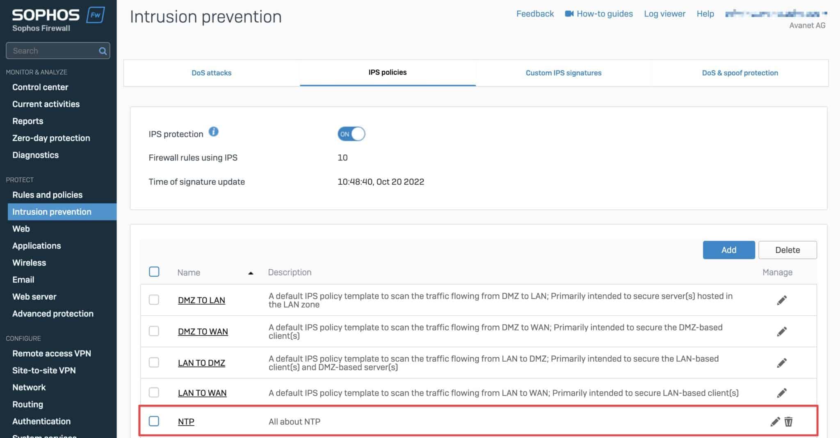This screenshot has height=438, width=840.
Task: Click the search magnifier icon in sidebar
Action: click(x=102, y=50)
